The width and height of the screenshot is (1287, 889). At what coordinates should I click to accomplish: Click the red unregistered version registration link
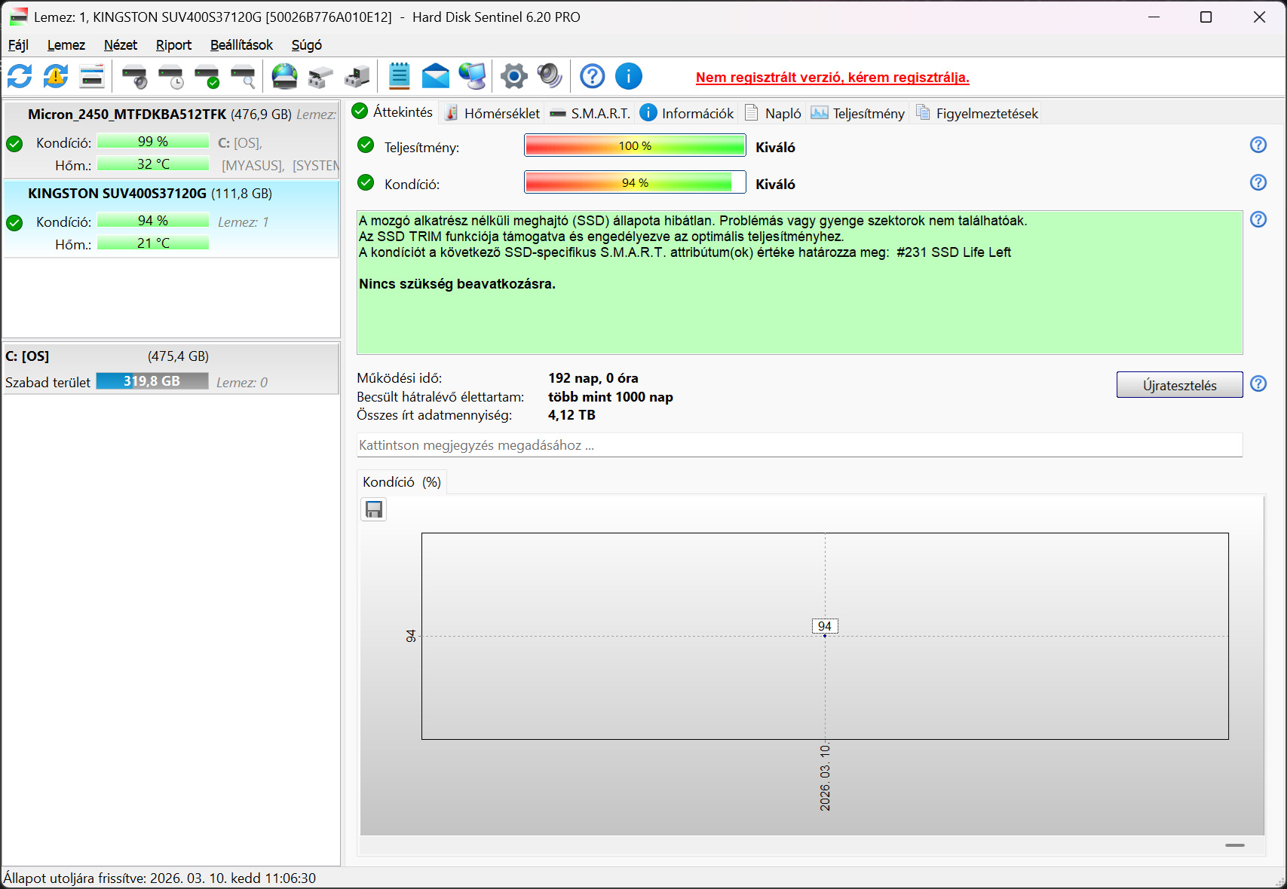[832, 78]
